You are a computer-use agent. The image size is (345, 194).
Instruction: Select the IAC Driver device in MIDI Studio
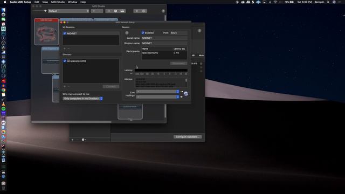click(x=47, y=32)
